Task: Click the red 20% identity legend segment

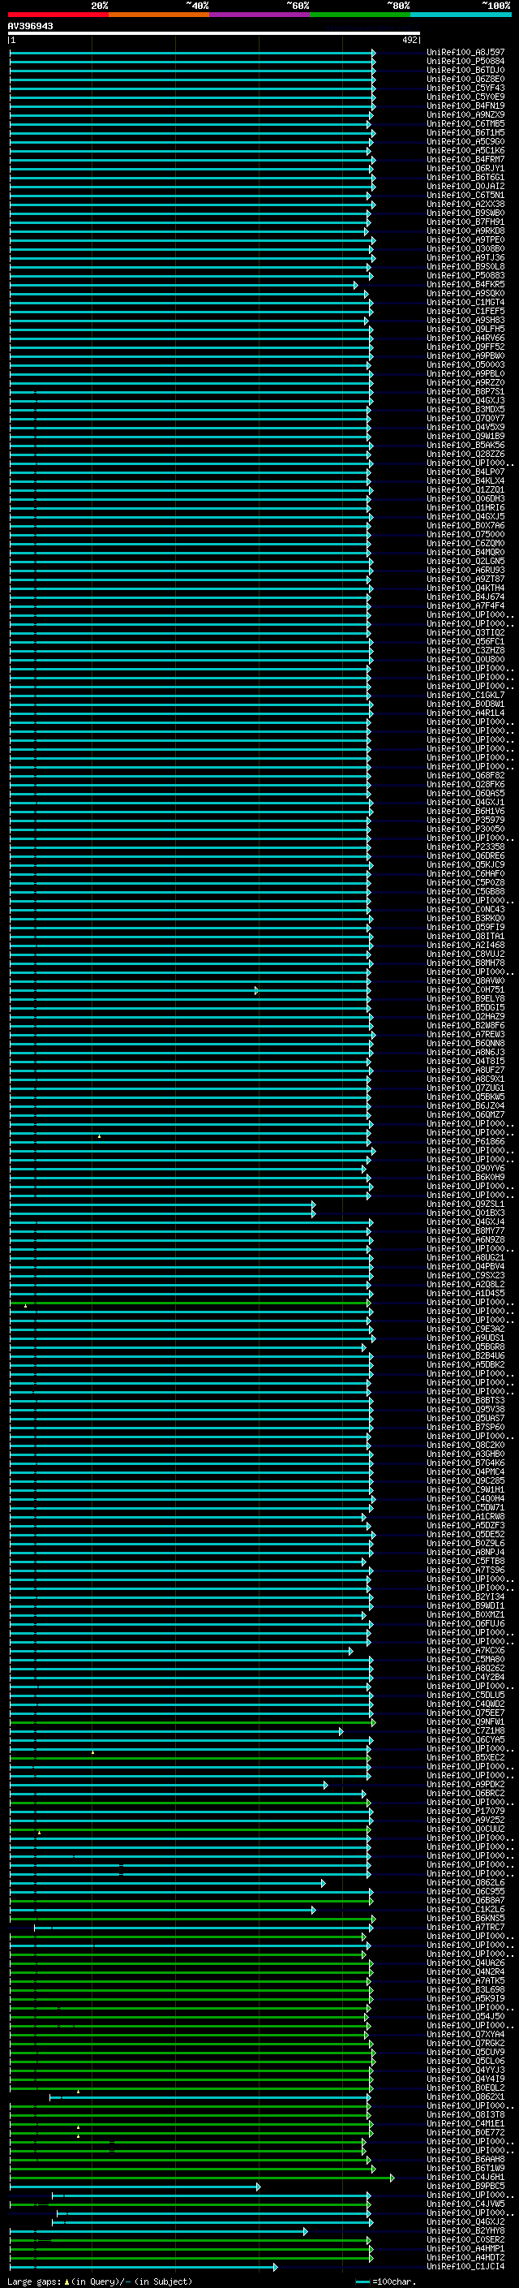Action: [x=58, y=15]
